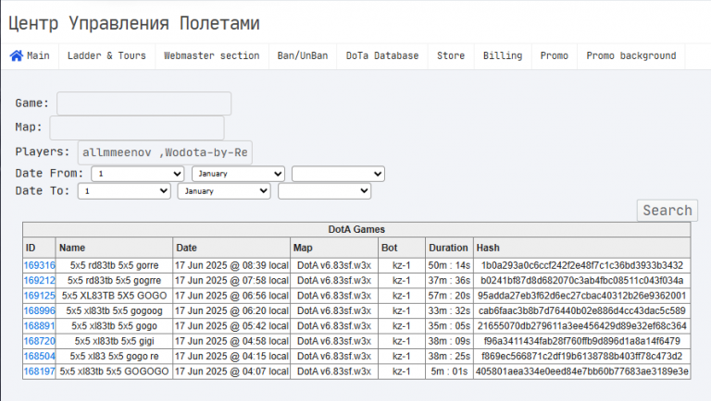Click into the Game input field

tap(143, 103)
